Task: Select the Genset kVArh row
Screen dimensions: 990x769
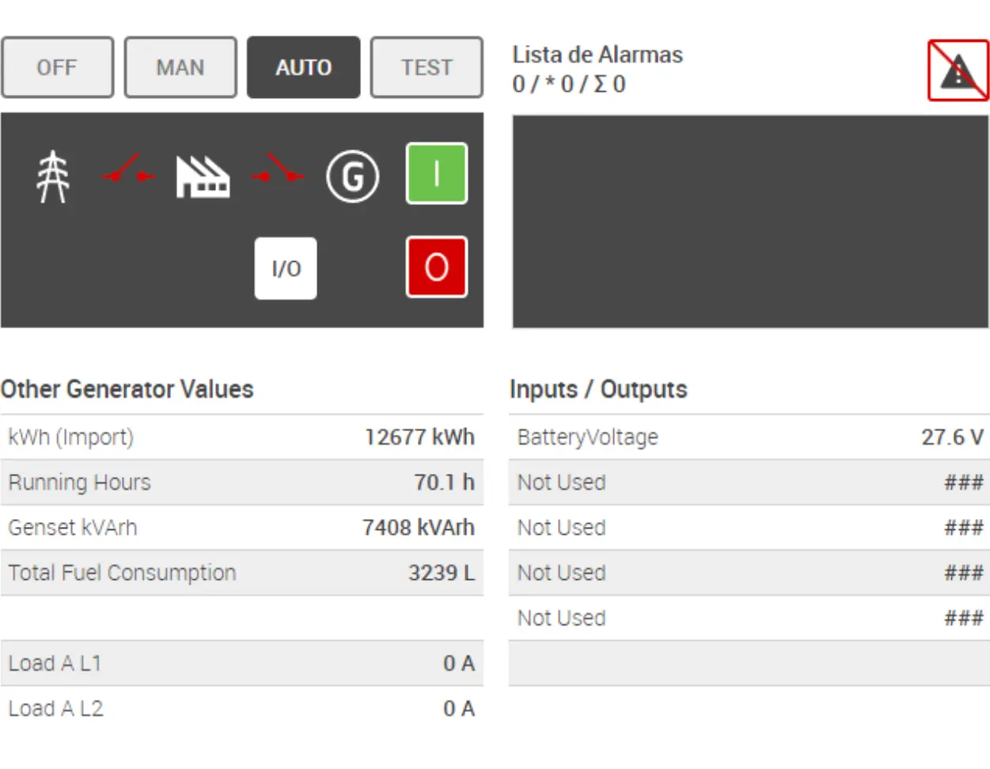Action: tap(241, 528)
